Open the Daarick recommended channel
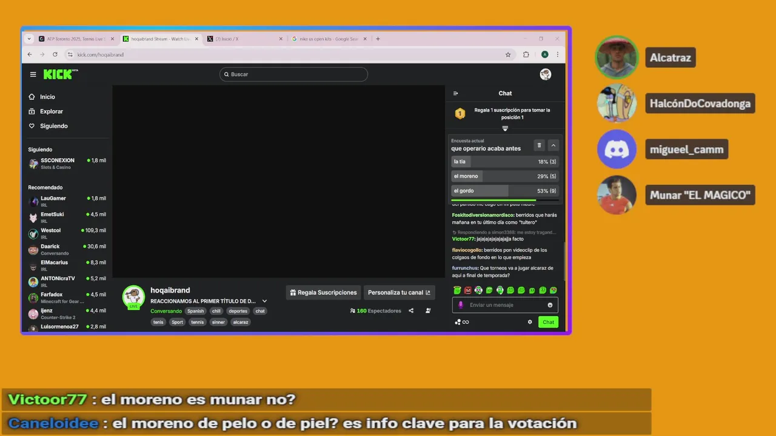Image resolution: width=776 pixels, height=436 pixels. [67, 249]
